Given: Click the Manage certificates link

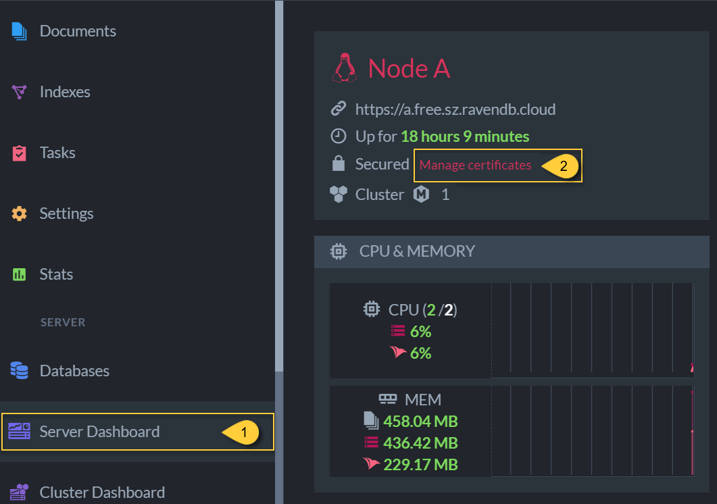Looking at the screenshot, I should point(475,165).
